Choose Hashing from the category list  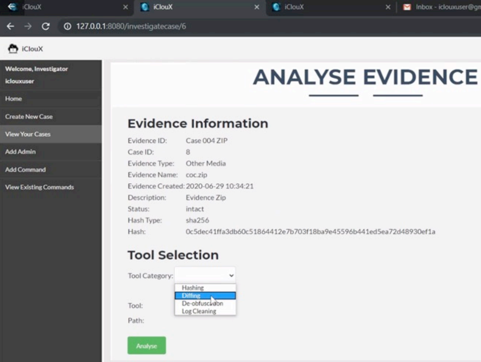[205, 288]
